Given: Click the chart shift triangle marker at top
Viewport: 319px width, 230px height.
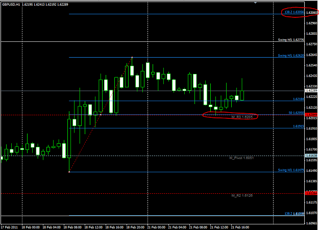Looking at the screenshot, I should [255, 3].
